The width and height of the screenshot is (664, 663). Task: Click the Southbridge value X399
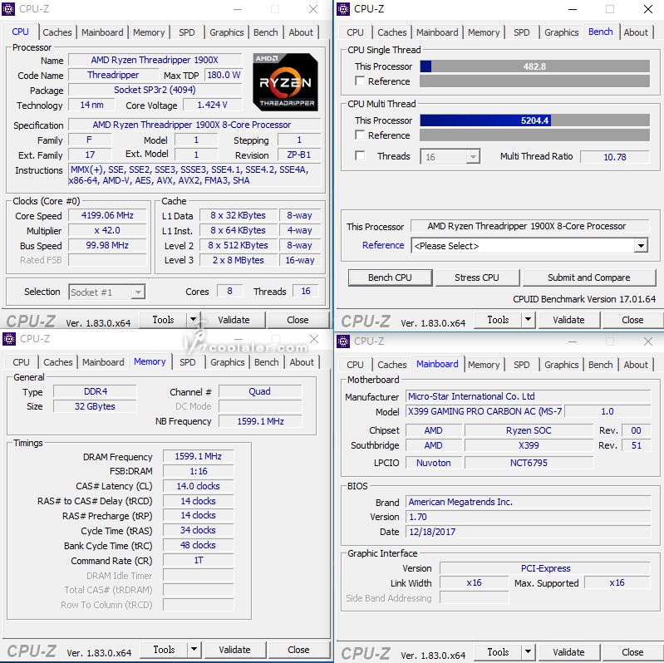coord(529,445)
